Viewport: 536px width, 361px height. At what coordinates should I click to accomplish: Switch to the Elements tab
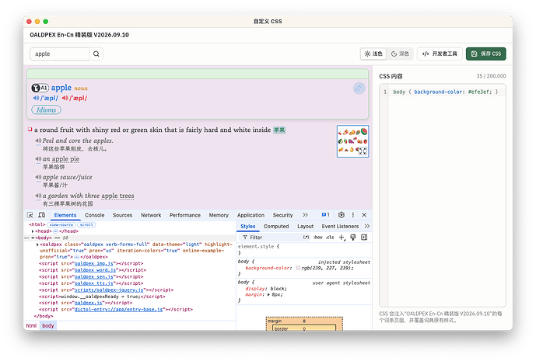(x=65, y=215)
